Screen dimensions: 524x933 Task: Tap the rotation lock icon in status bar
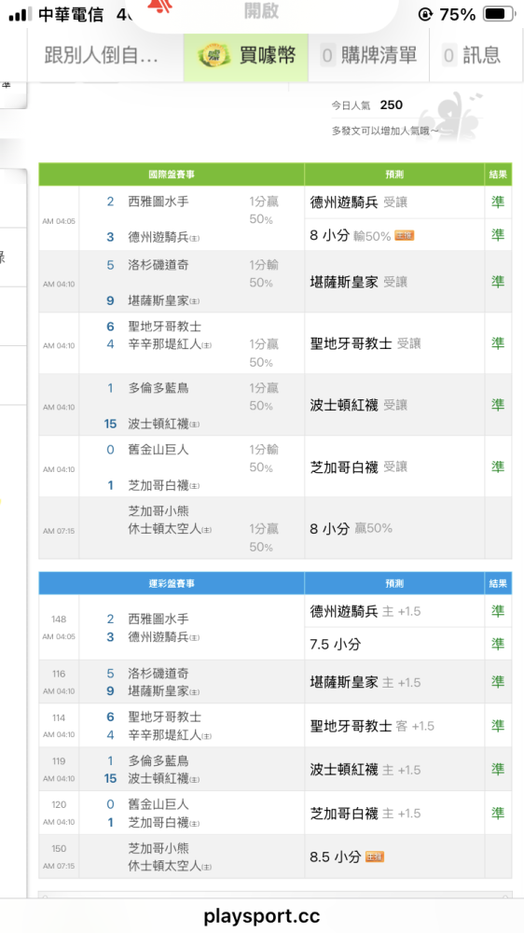pyautogui.click(x=425, y=14)
